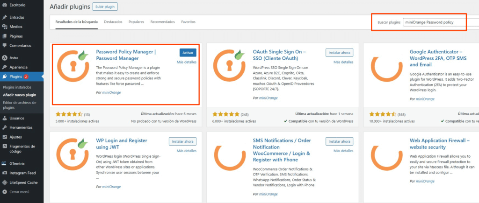This screenshot has height=203, width=479.
Task: Click 'No probado con tu versión de WordPress'
Action: tap(164, 121)
